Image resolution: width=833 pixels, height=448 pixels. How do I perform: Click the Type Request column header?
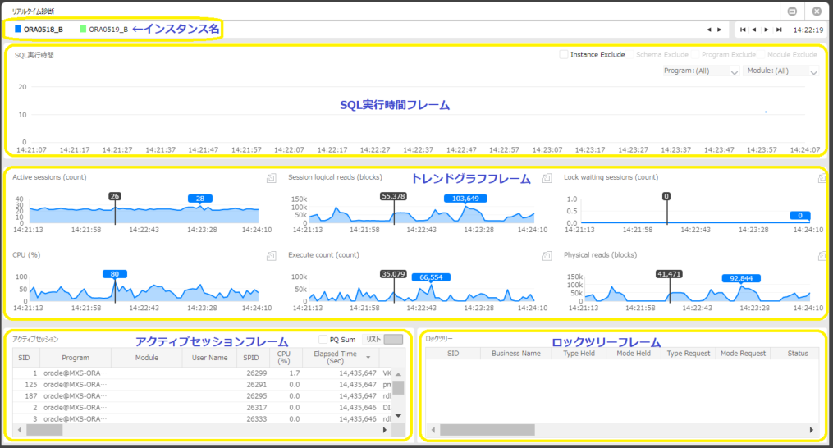[688, 354]
